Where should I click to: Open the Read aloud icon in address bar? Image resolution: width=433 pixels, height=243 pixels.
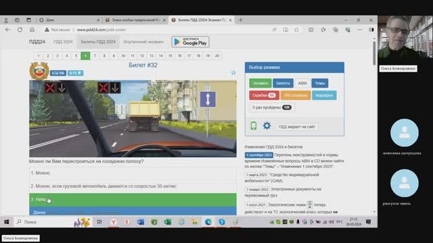tap(274, 30)
